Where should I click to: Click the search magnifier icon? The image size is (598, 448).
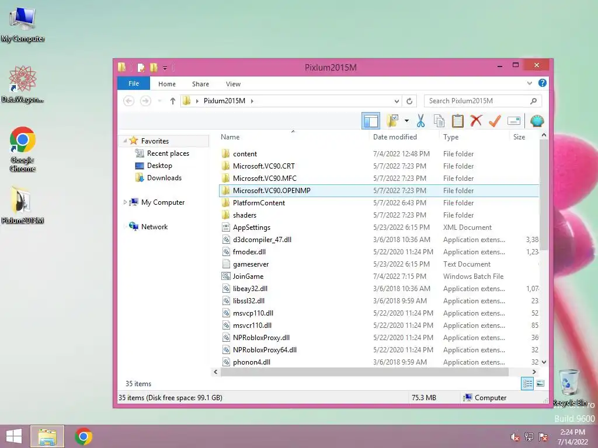click(x=534, y=101)
